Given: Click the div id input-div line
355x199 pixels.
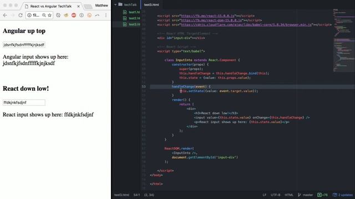Looking at the screenshot, I should tap(181, 38).
